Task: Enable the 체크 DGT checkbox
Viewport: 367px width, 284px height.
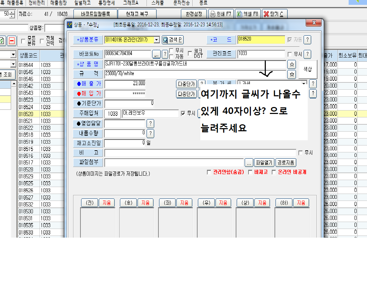Action: (x=190, y=54)
